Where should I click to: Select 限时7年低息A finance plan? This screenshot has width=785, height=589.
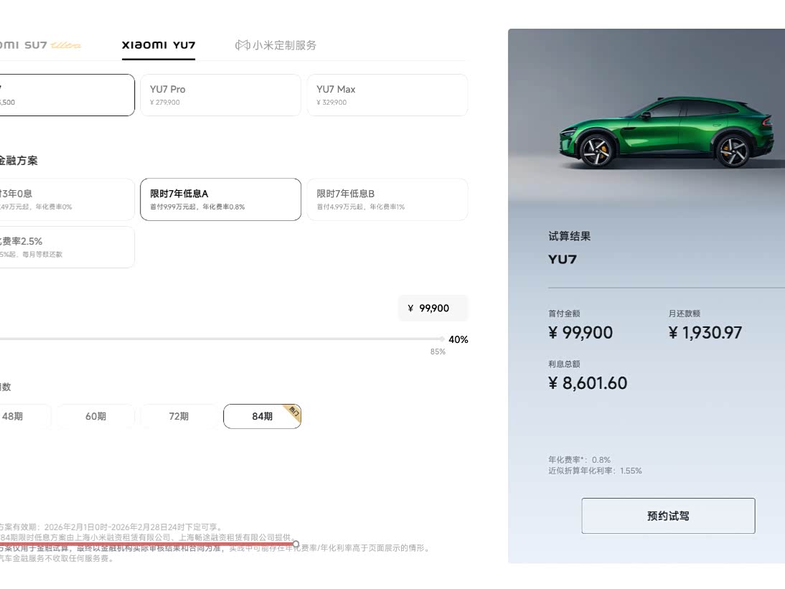(220, 199)
